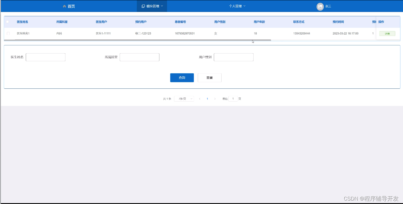The image size is (403, 204).
Task: Click the 用户年龄 column header
Action: coord(259,22)
